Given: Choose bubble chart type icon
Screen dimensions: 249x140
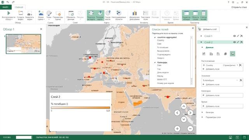Looking at the screenshot, I should [218, 54].
